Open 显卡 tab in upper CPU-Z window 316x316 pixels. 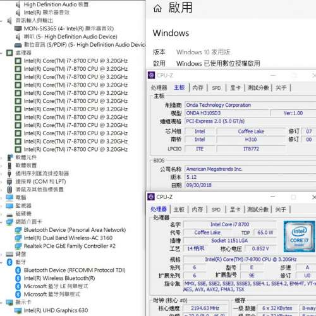(235, 88)
